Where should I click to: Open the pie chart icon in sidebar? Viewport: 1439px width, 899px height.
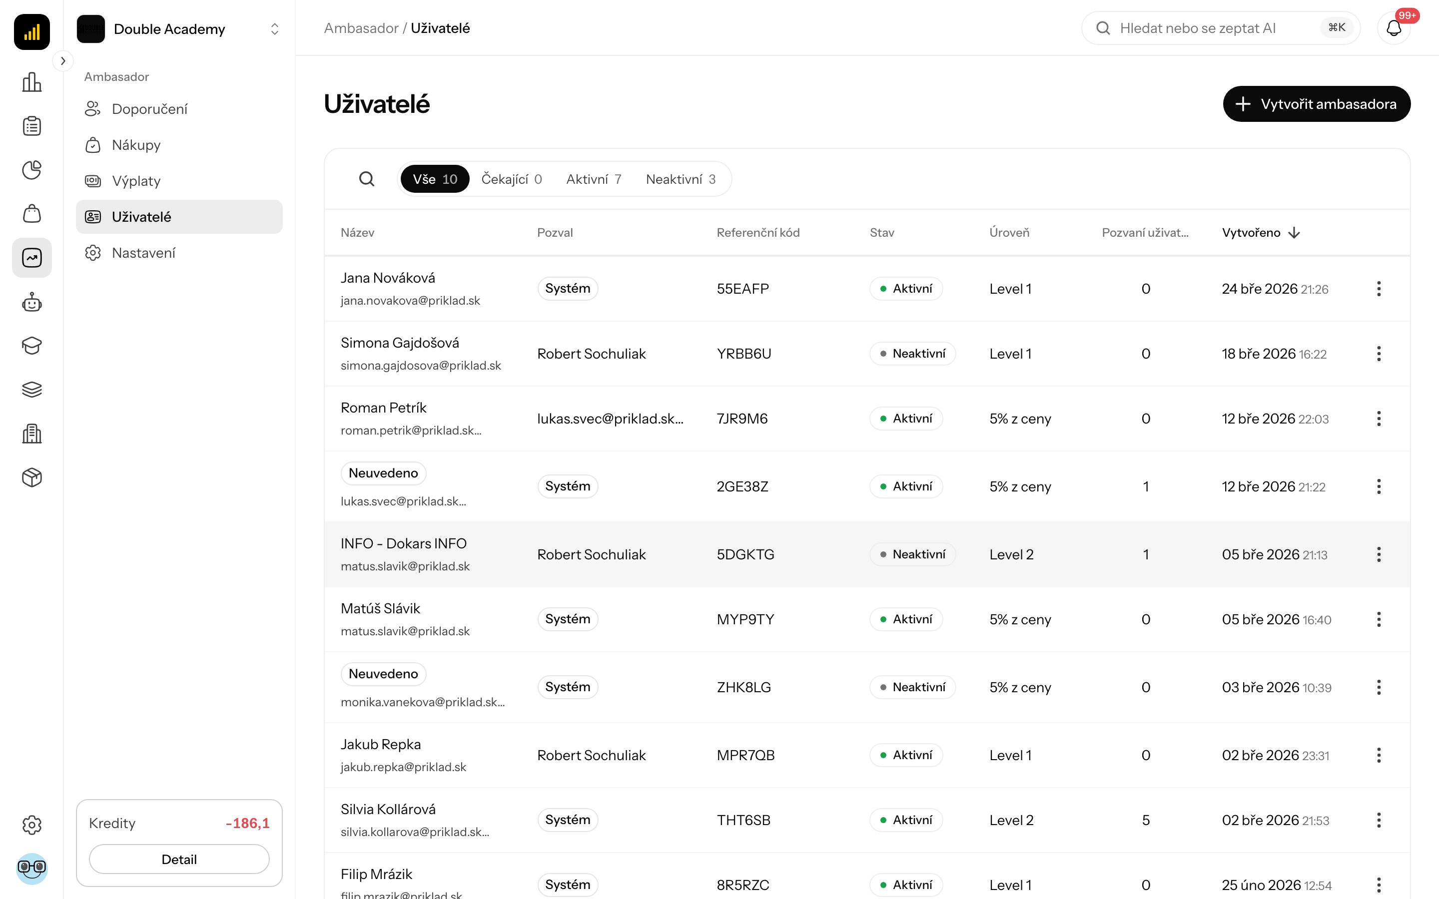(x=31, y=170)
